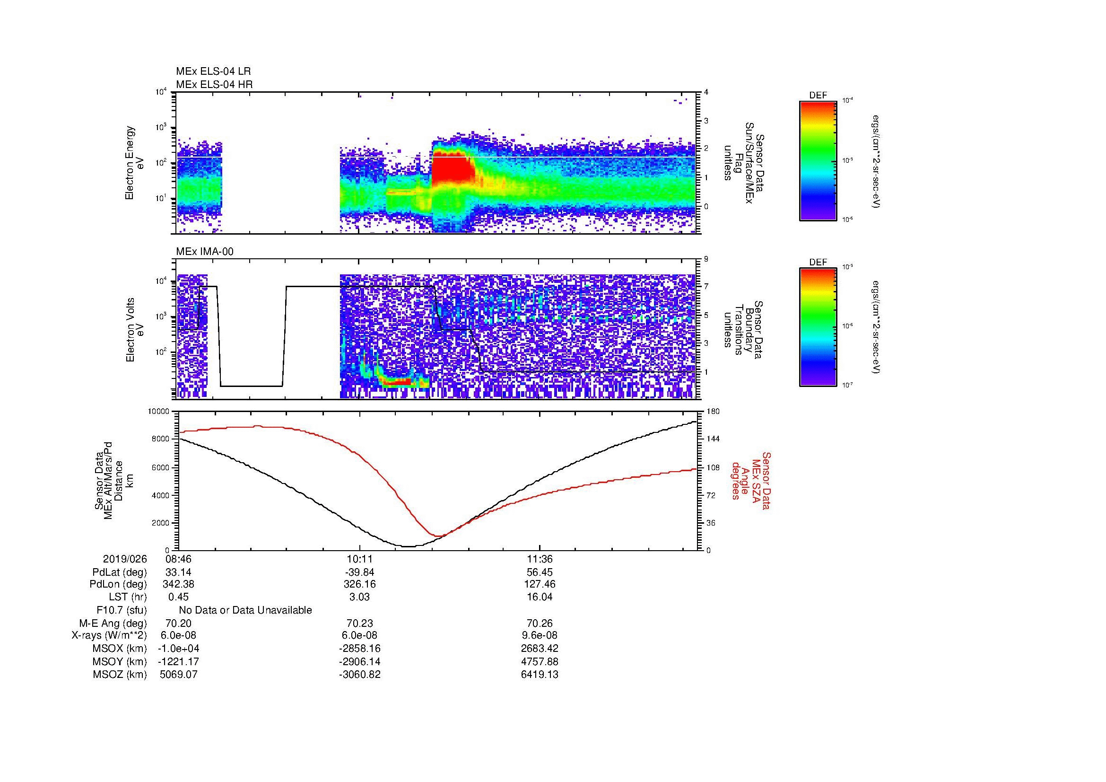This screenshot has width=1106, height=782.
Task: Click the LST value '16.04'
Action: (540, 597)
